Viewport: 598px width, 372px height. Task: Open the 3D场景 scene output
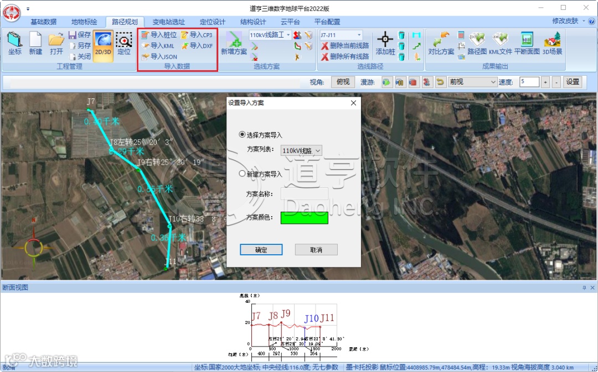point(552,44)
